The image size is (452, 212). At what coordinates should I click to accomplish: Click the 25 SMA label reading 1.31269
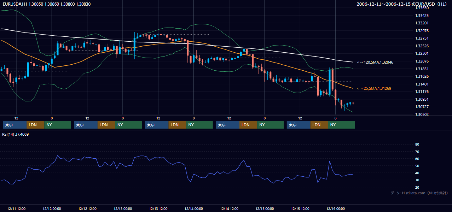[x=374, y=88]
